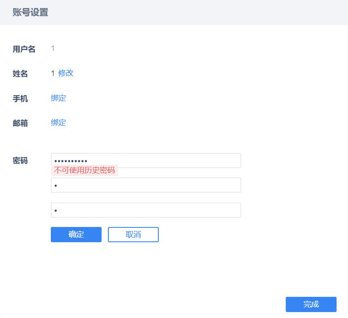348x318 pixels.
Task: Click the 完成 button
Action: tap(311, 304)
